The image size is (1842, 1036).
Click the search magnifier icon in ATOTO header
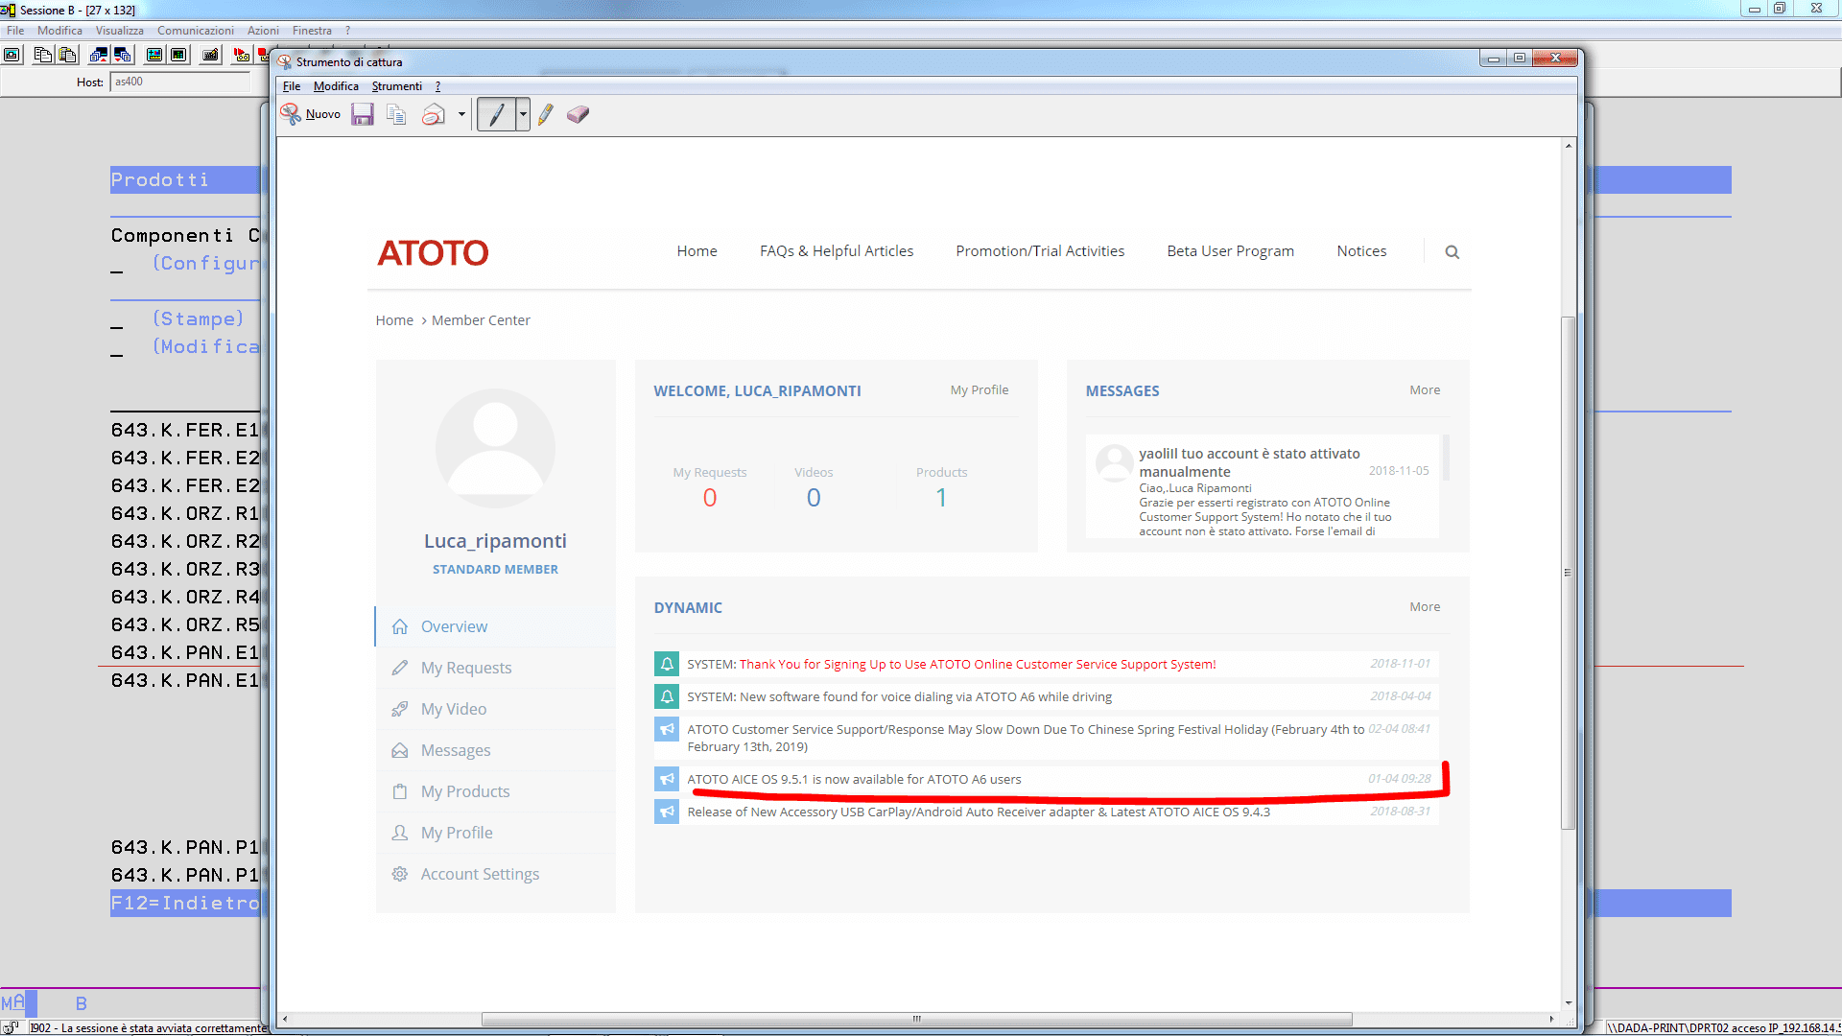pos(1452,252)
